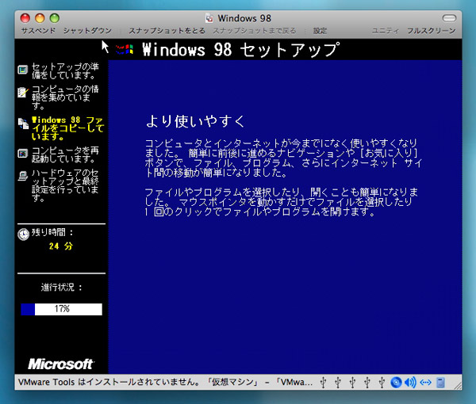The image size is (476, 404).
Task: Click the ハードウェアのセットアップ step text
Action: pyautogui.click(x=65, y=185)
